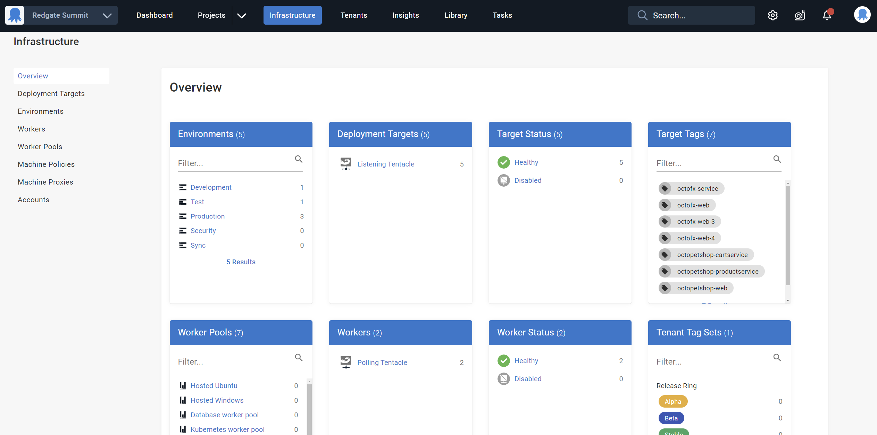Image resolution: width=877 pixels, height=435 pixels.
Task: Select Machine Policies in the sidebar
Action: click(46, 164)
